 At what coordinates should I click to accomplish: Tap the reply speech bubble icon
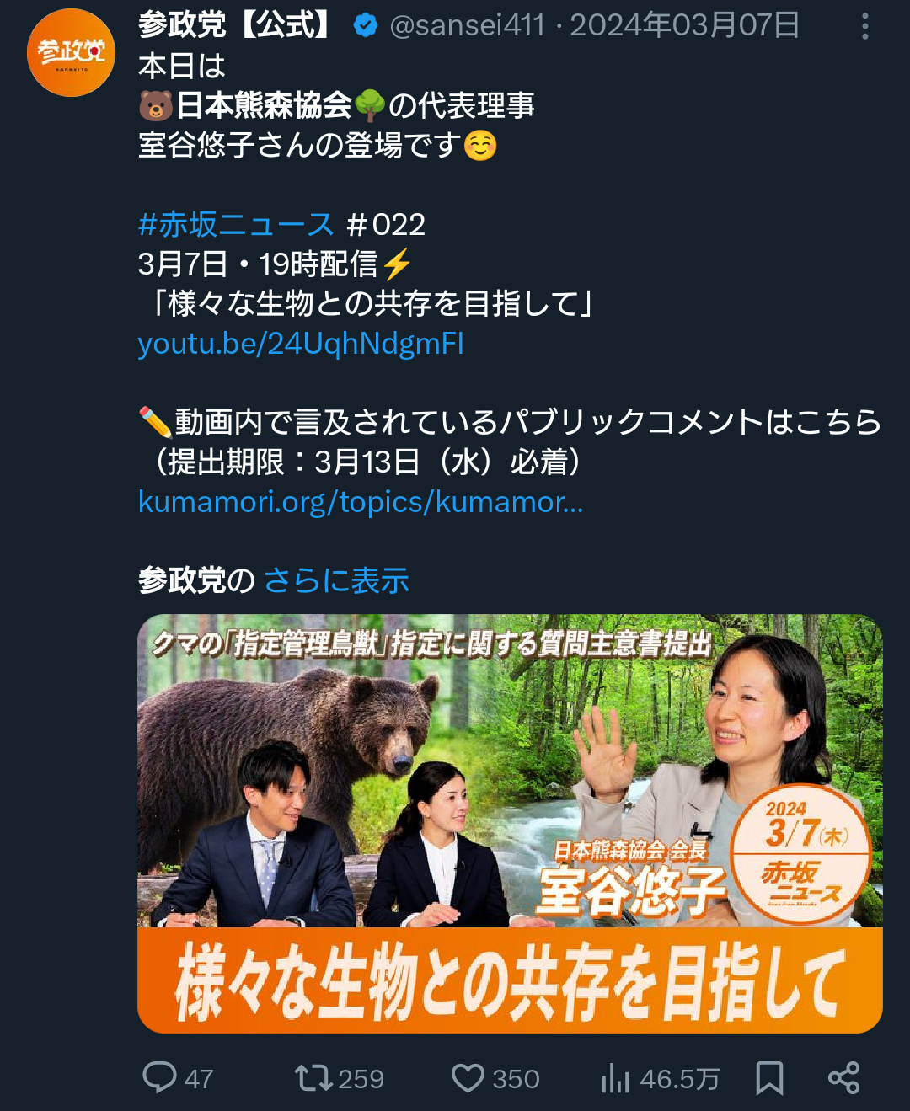tap(159, 1077)
